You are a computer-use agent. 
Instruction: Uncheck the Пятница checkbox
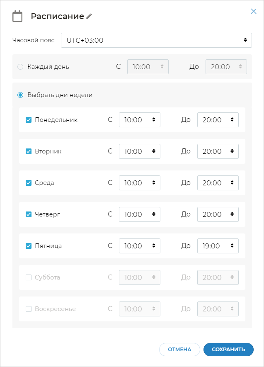coord(29,246)
